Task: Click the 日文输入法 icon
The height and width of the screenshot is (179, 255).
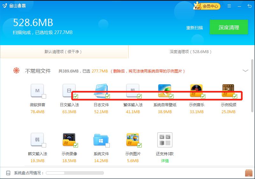Action: point(69,91)
